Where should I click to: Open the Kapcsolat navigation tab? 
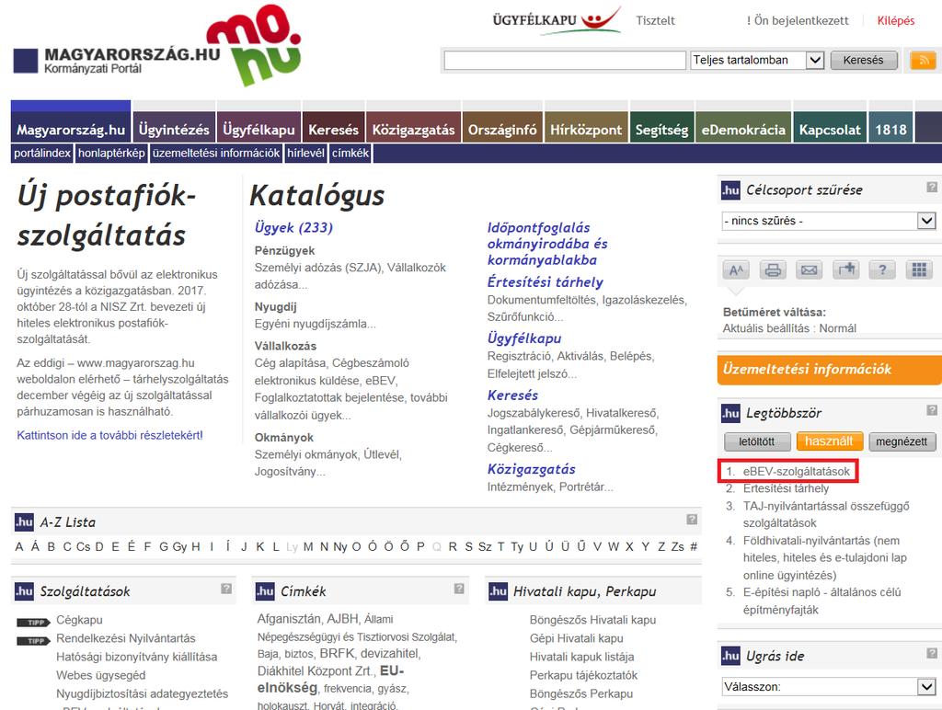point(830,129)
